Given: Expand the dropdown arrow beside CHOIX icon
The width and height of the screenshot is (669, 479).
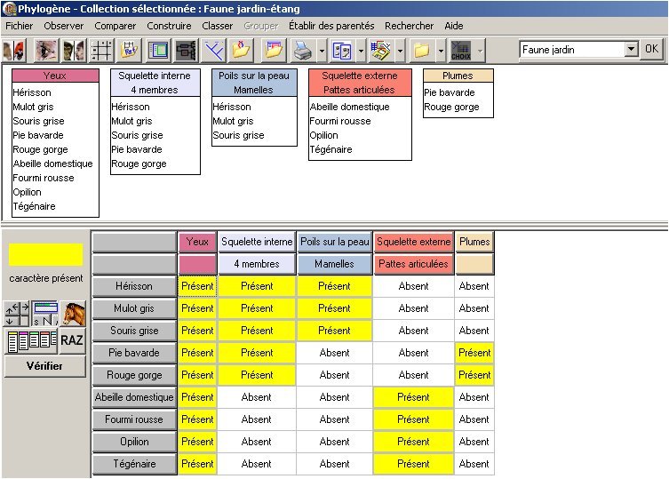Looking at the screenshot, I should 480,50.
